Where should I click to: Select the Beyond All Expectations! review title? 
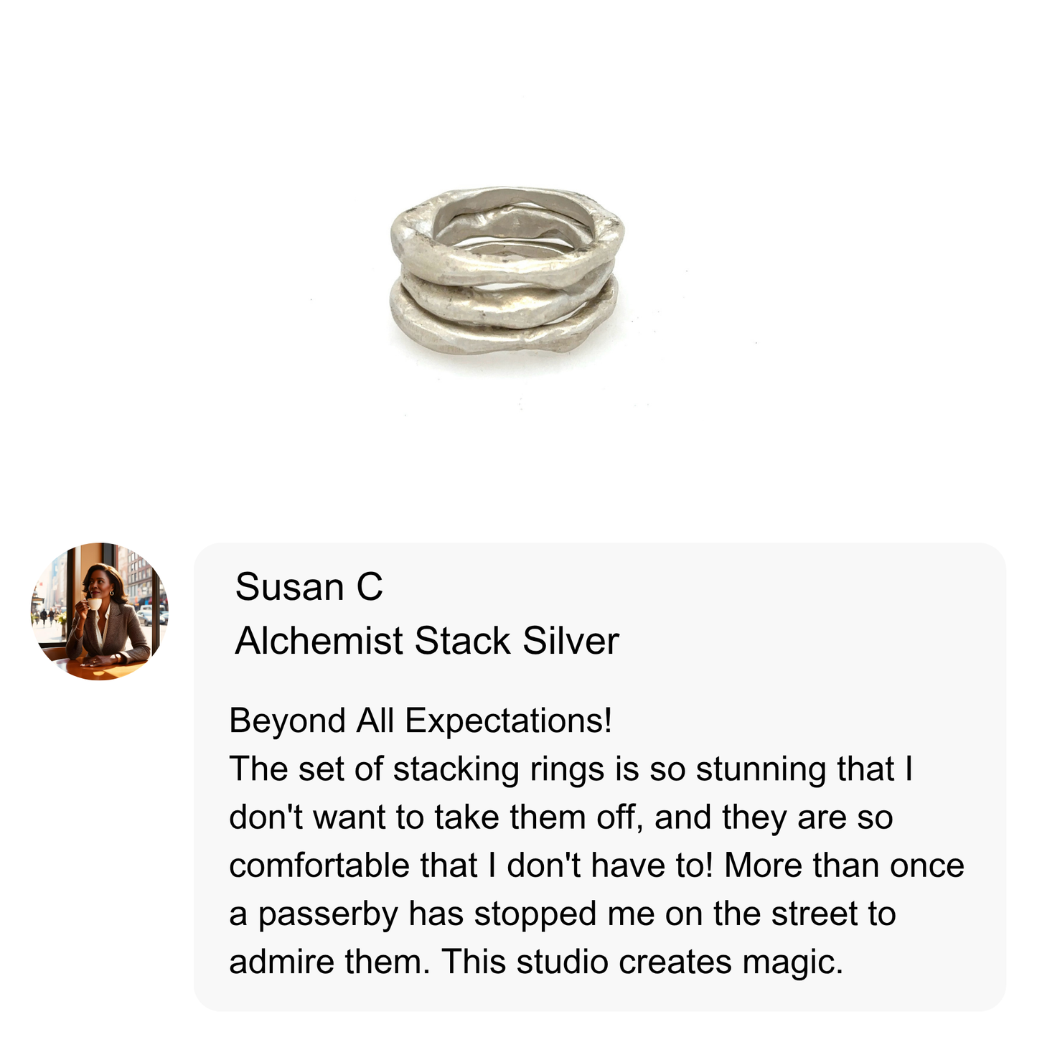point(421,721)
